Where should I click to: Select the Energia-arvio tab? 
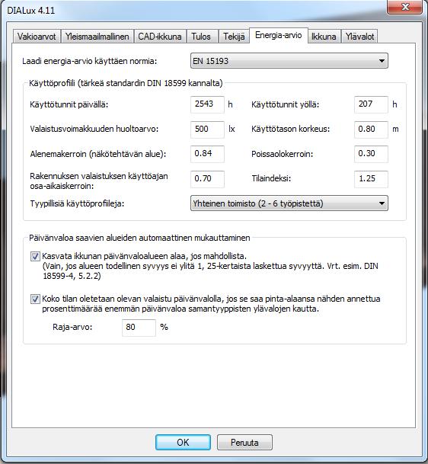[x=279, y=35]
